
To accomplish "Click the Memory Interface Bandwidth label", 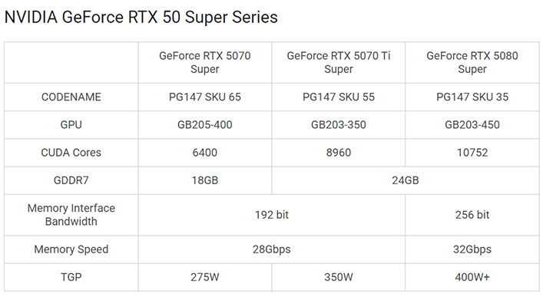I will click(71, 215).
